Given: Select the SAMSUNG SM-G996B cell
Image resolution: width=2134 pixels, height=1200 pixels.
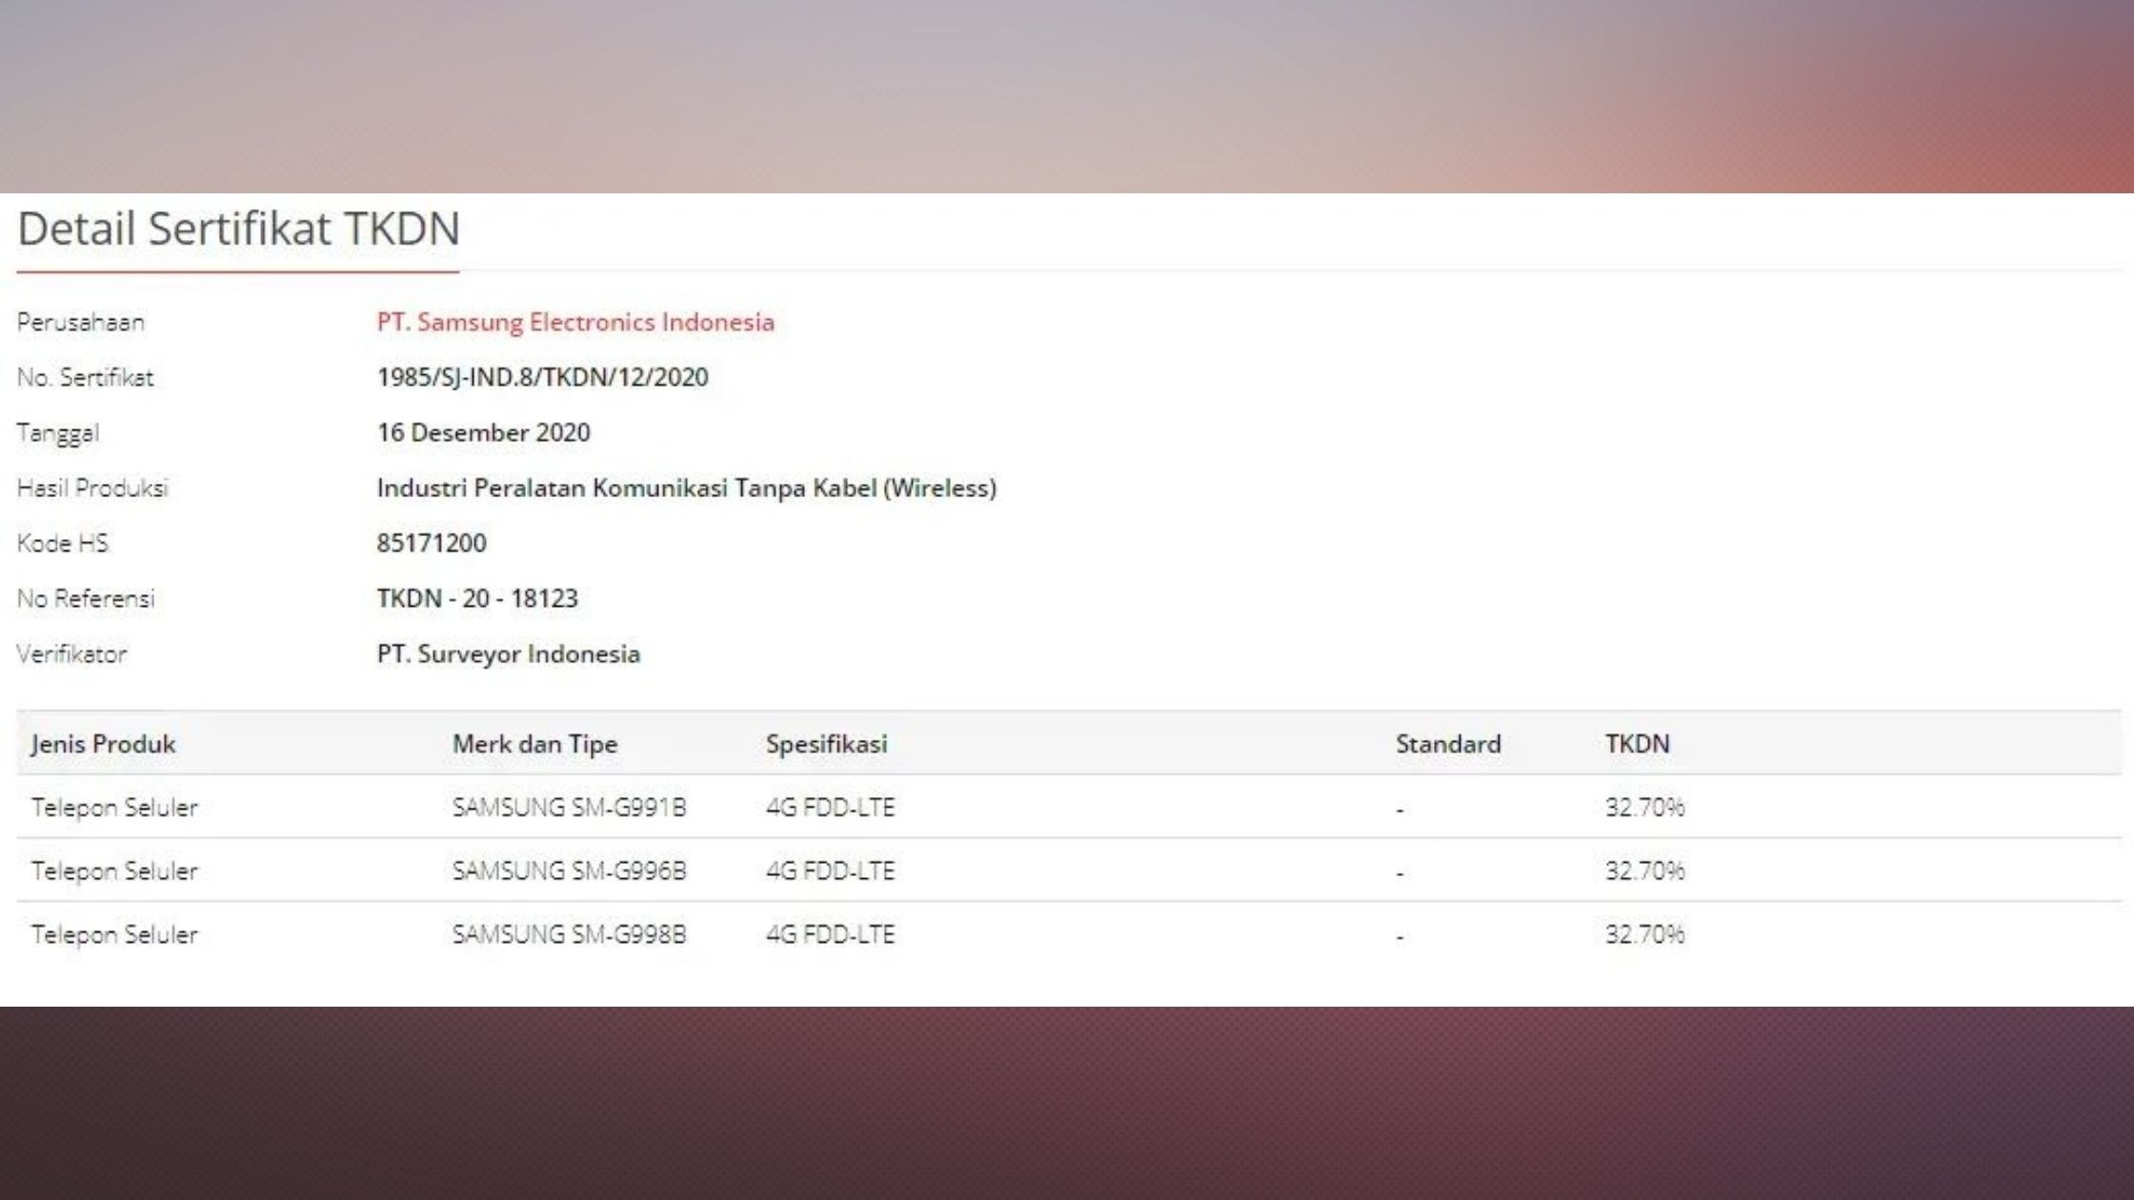Looking at the screenshot, I should click(x=569, y=870).
